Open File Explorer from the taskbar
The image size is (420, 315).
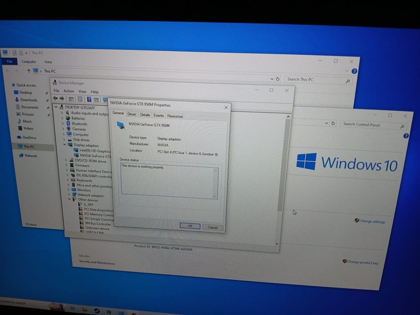pos(85,310)
